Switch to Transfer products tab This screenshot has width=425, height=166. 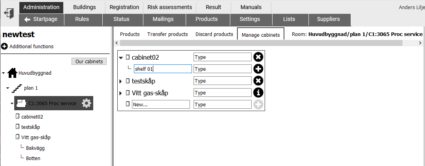tap(167, 34)
